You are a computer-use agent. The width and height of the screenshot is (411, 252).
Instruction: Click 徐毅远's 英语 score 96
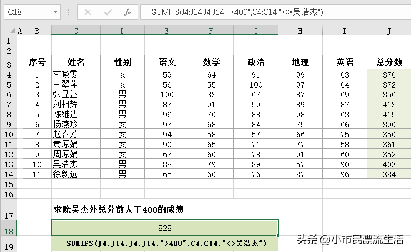point(344,174)
